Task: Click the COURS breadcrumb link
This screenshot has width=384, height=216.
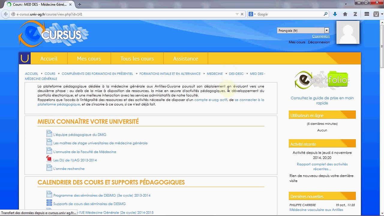Action: (x=50, y=74)
